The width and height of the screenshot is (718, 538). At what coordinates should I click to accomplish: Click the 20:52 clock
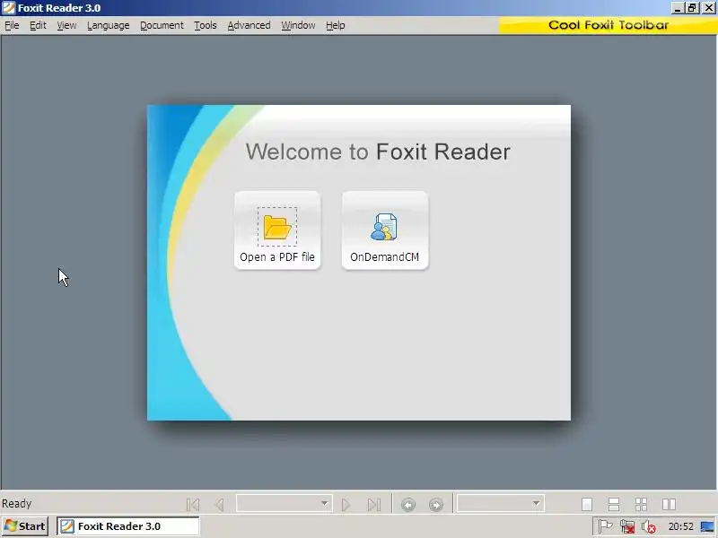[681, 526]
